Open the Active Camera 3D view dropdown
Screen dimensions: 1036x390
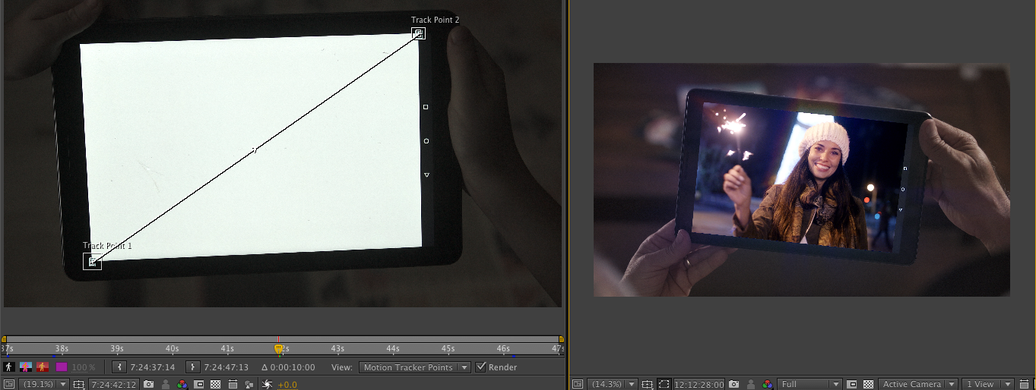(x=917, y=384)
